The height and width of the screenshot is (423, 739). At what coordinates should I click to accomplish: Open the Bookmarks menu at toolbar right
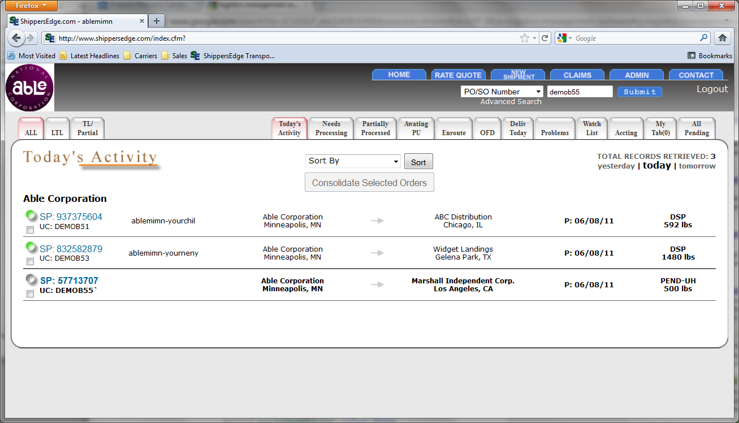pos(710,56)
